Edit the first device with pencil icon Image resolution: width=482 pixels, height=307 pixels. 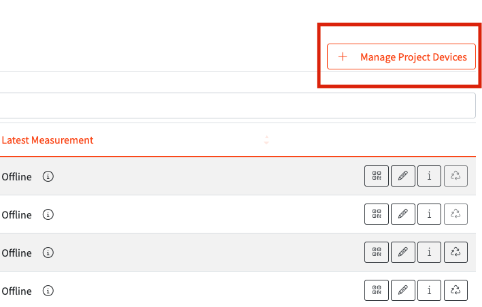coord(403,176)
